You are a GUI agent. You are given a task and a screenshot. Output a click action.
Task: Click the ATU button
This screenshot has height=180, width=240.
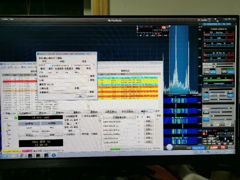pos(224,72)
